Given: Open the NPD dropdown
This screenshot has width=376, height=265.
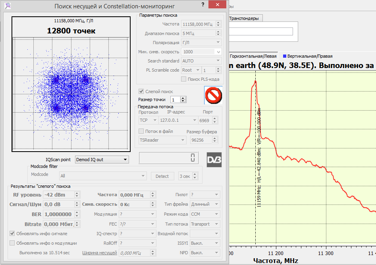Looking at the screenshot, I should tap(205, 253).
